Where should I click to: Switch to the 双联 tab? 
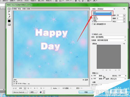[24, 9]
